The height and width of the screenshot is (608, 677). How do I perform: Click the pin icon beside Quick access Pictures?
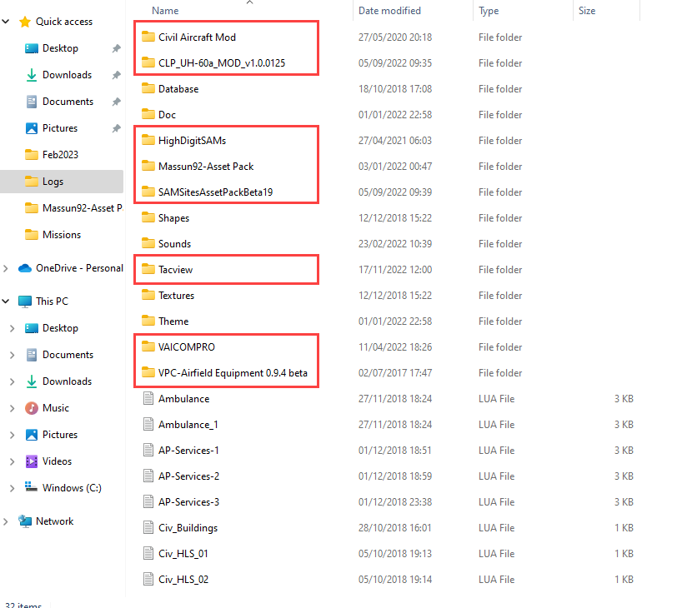tap(117, 128)
